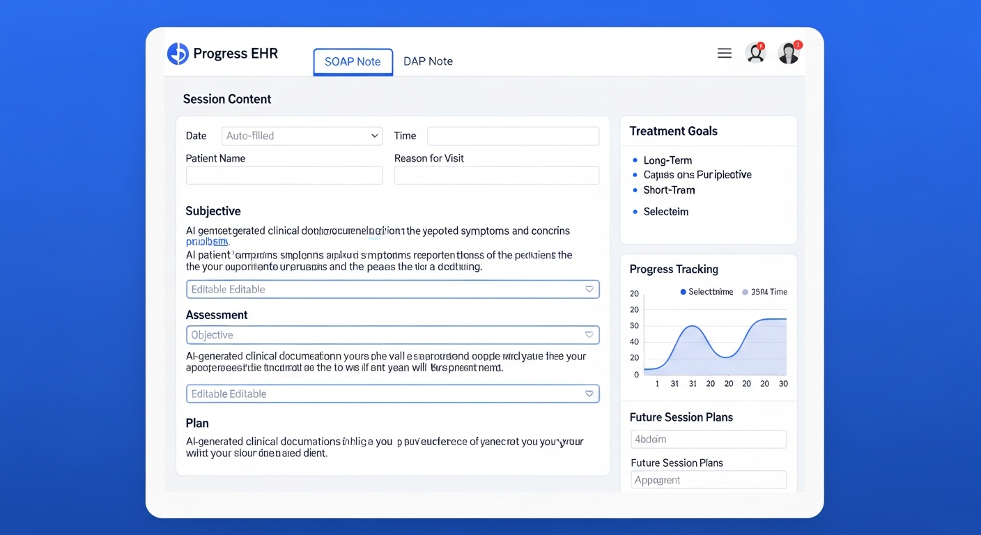Click the Progress EHR logo icon
The height and width of the screenshot is (535, 981).
click(x=178, y=54)
